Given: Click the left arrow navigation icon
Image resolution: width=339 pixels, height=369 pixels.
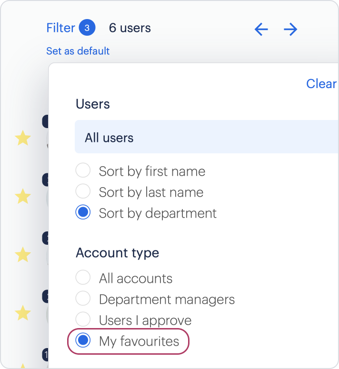Looking at the screenshot, I should click(x=261, y=29).
